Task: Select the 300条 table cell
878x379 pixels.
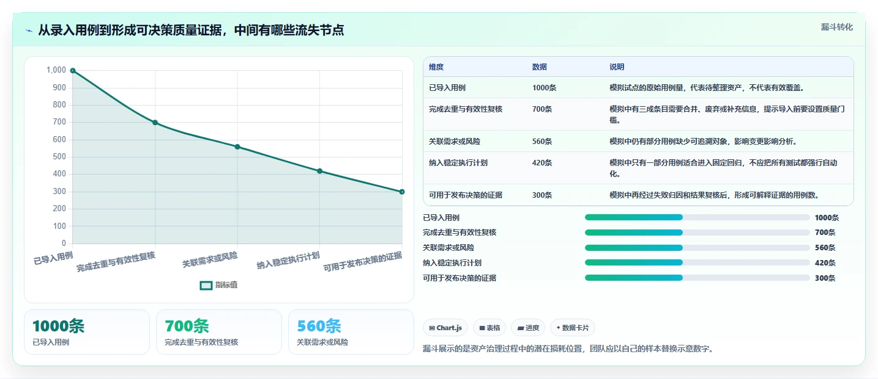Action: 542,195
